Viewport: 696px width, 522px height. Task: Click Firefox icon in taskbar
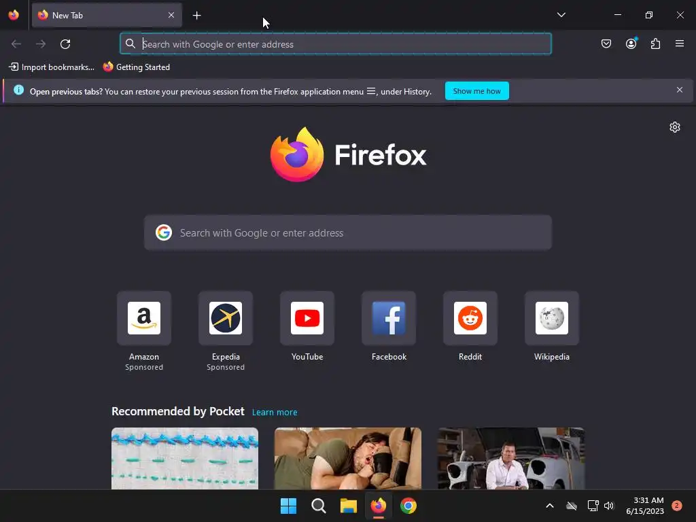[x=378, y=506]
